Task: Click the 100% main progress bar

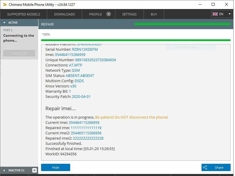Action: pyautogui.click(x=136, y=40)
